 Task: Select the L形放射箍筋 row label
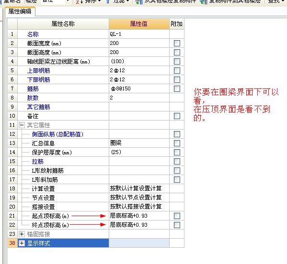[x=47, y=170]
